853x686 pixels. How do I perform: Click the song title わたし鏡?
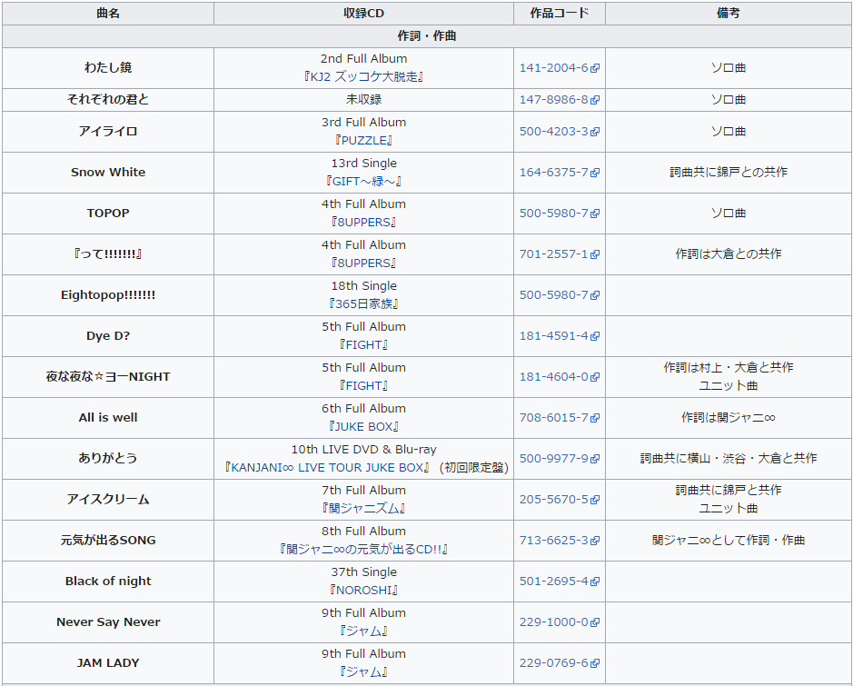point(108,67)
